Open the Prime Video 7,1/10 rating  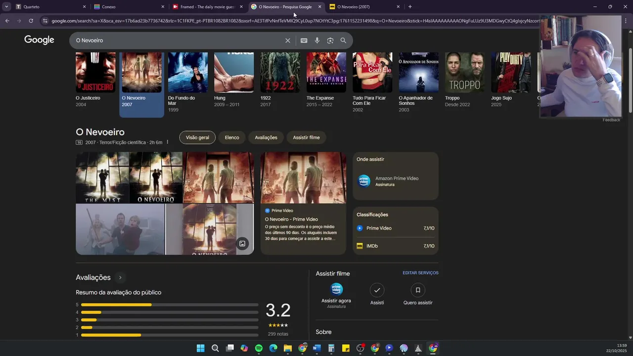(x=396, y=228)
